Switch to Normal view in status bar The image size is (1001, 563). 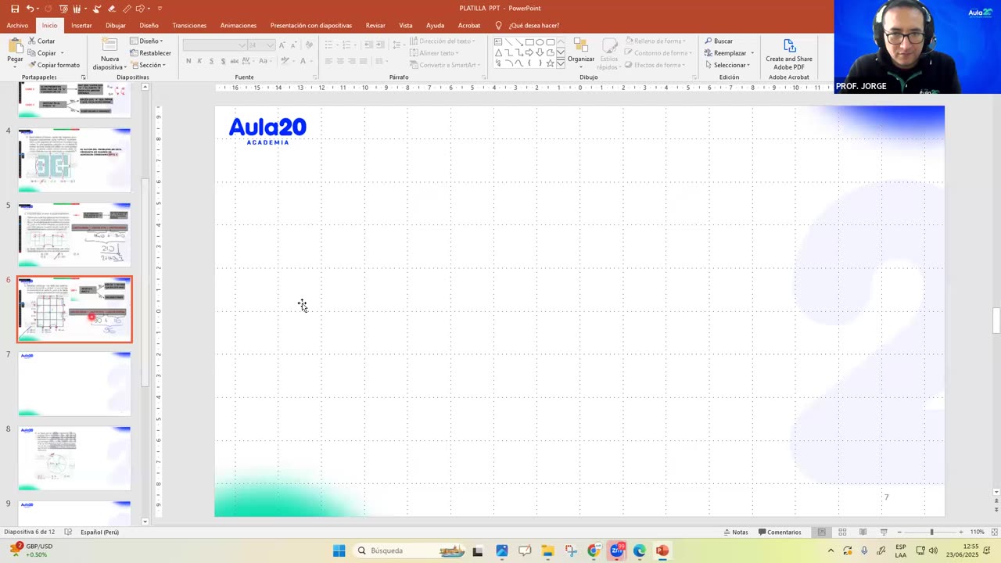click(821, 533)
